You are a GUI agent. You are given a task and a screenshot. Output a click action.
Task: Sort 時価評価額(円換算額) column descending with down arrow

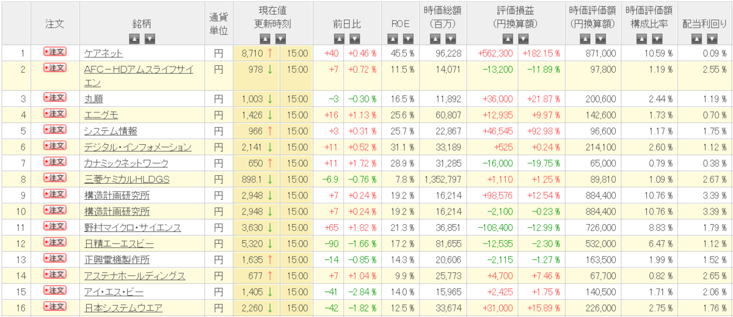[x=600, y=38]
